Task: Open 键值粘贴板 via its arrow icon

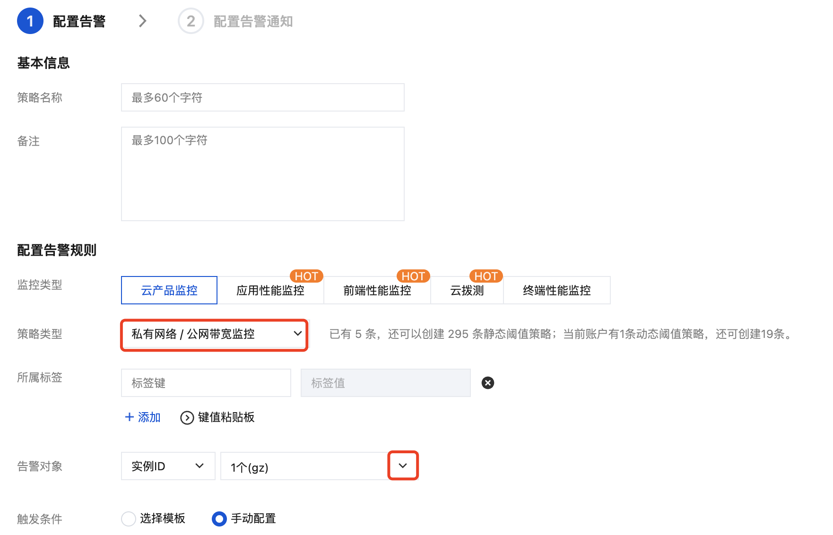Action: [x=187, y=418]
